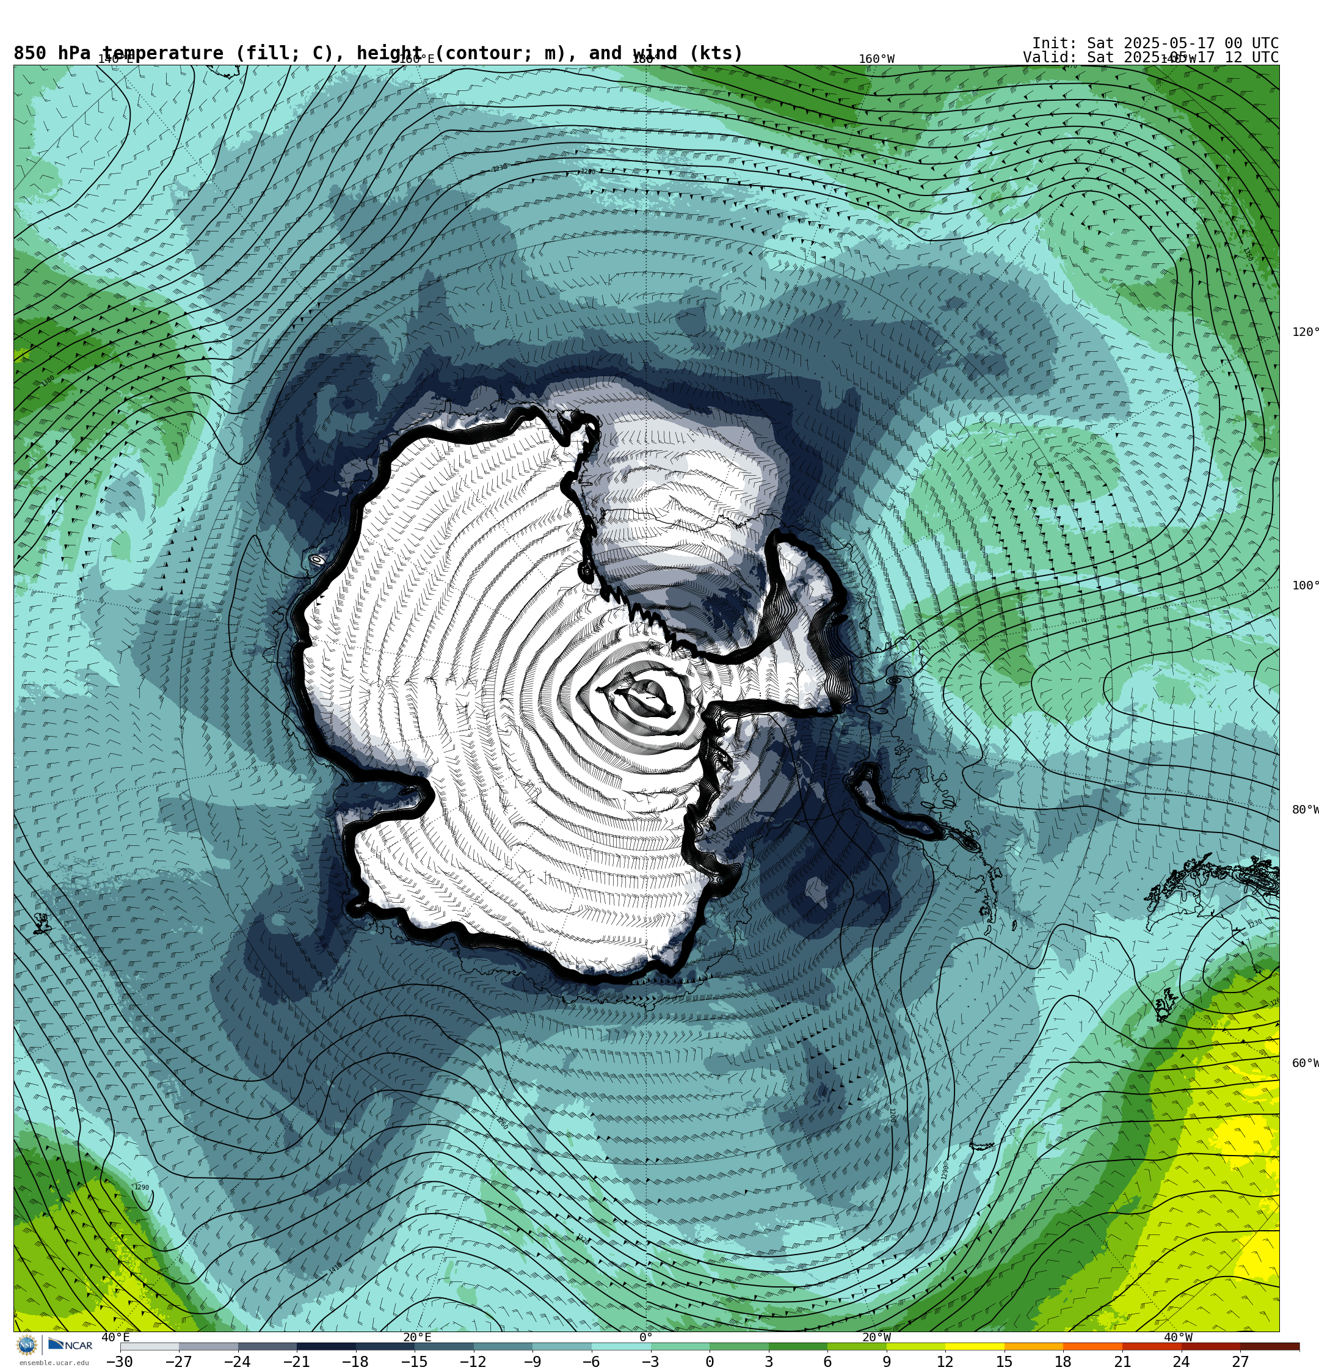Click the 20°E longitude label at bottom
Screen dimensions: 1319x1370
pos(416,1337)
